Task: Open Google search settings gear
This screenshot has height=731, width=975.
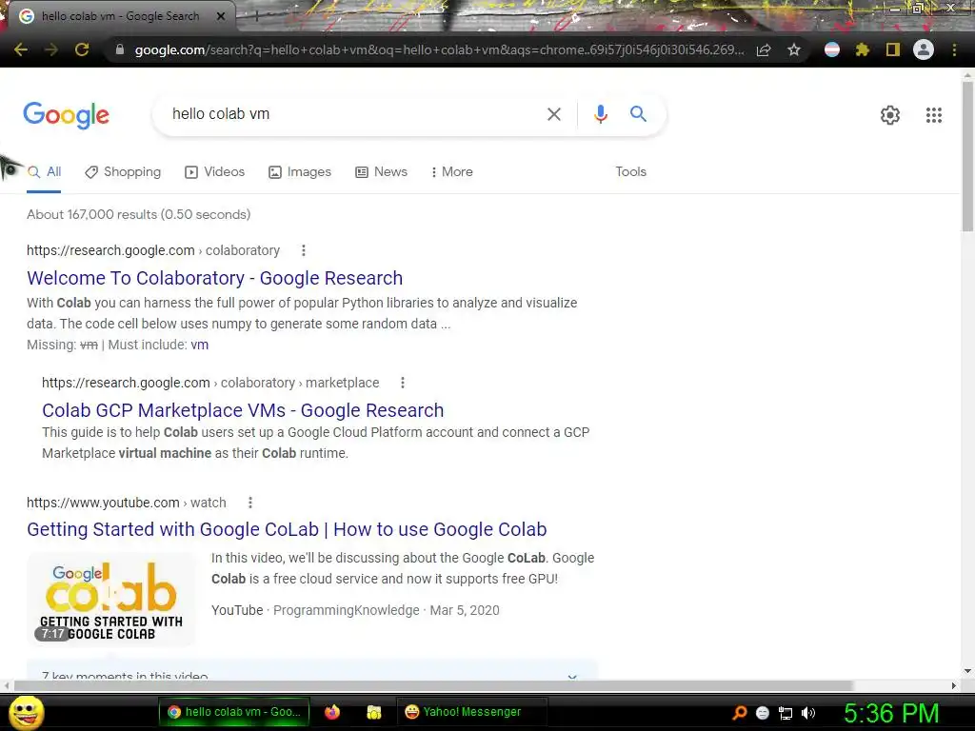Action: click(x=890, y=115)
